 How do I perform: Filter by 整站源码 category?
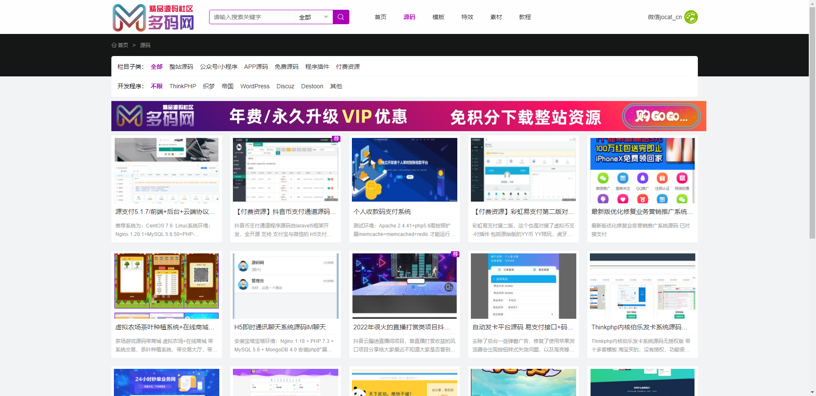click(x=181, y=67)
